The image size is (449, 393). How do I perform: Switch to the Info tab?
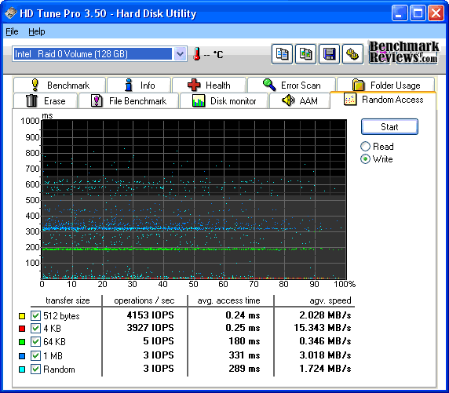(x=139, y=85)
